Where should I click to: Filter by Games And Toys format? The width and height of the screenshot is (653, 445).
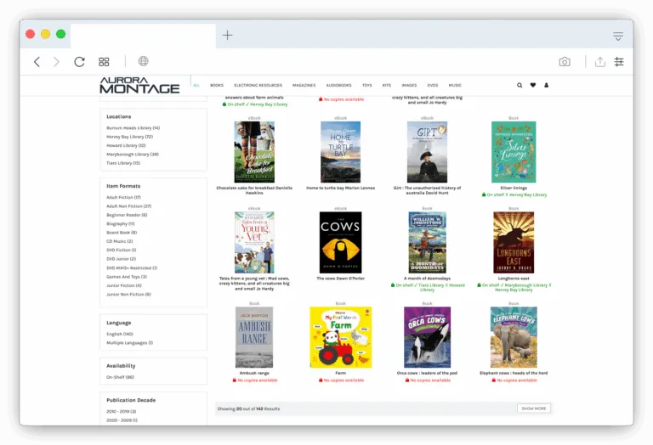127,277
